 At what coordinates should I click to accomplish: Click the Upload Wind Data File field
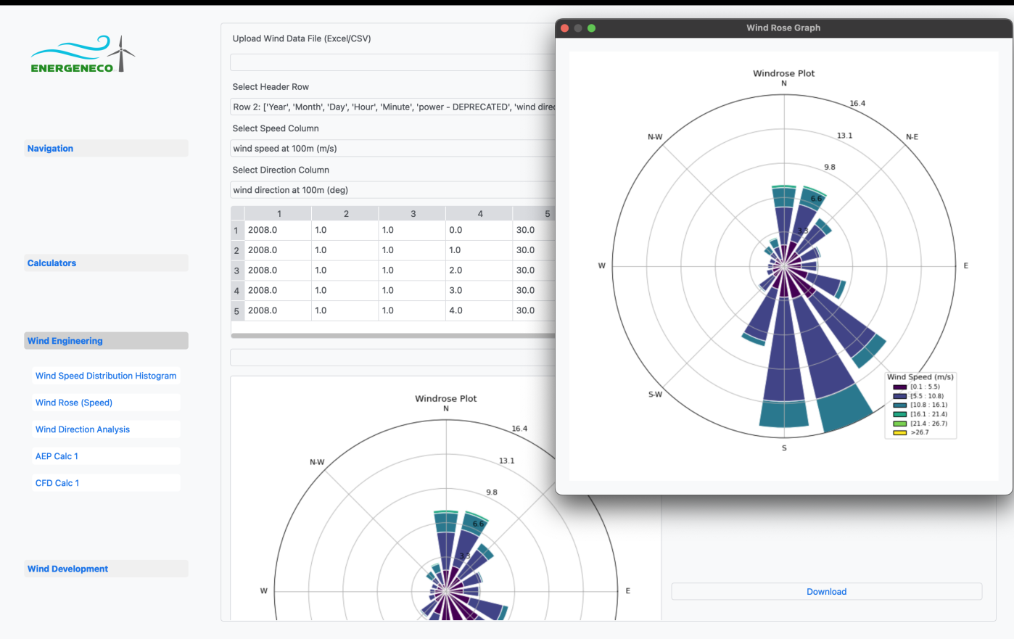[392, 62]
